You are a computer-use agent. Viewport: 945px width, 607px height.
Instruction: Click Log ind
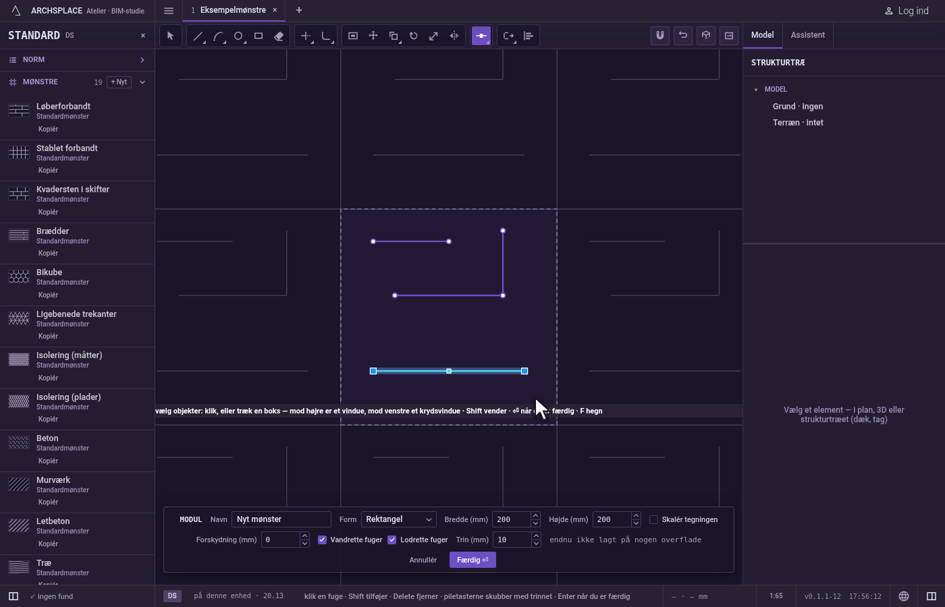click(x=907, y=11)
